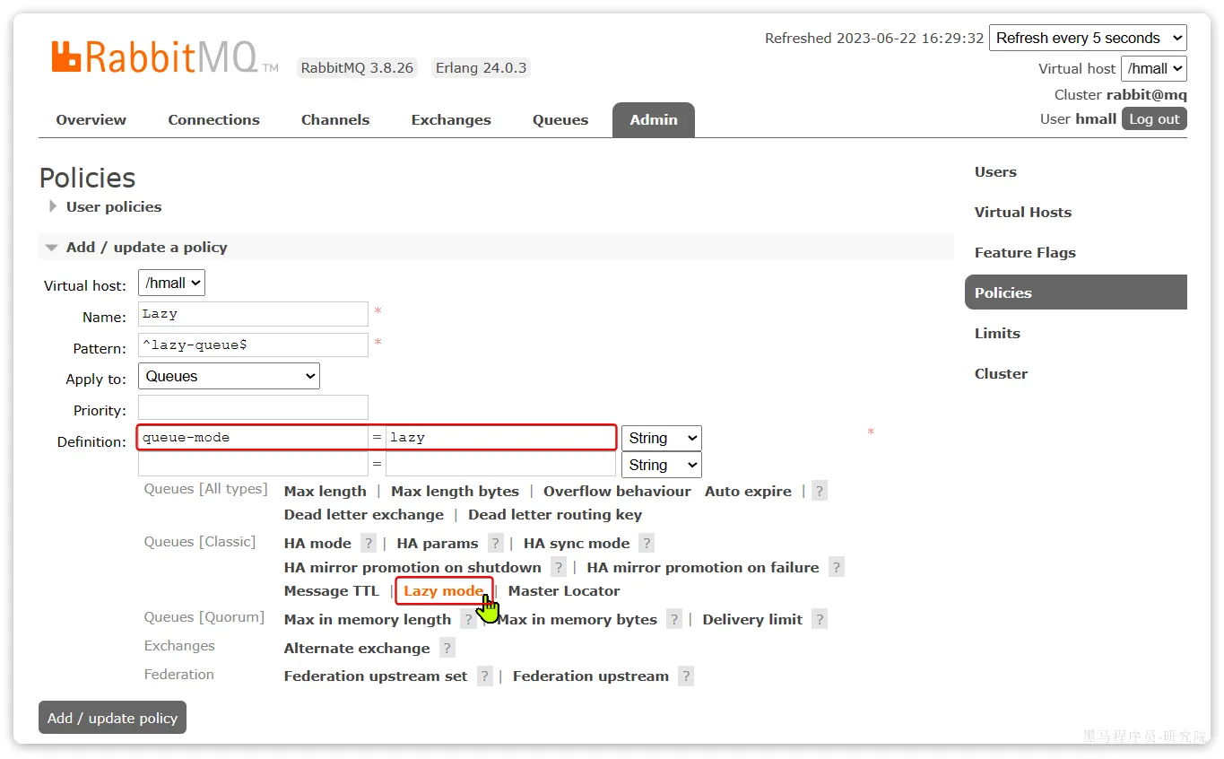Screen dimensions: 1224x759
Task: Insert the Federation upstream set key
Action: (376, 676)
